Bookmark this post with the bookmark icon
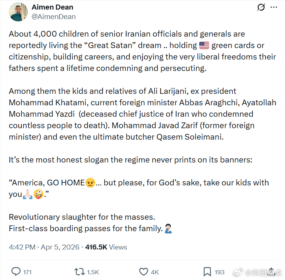 pyautogui.click(x=207, y=272)
